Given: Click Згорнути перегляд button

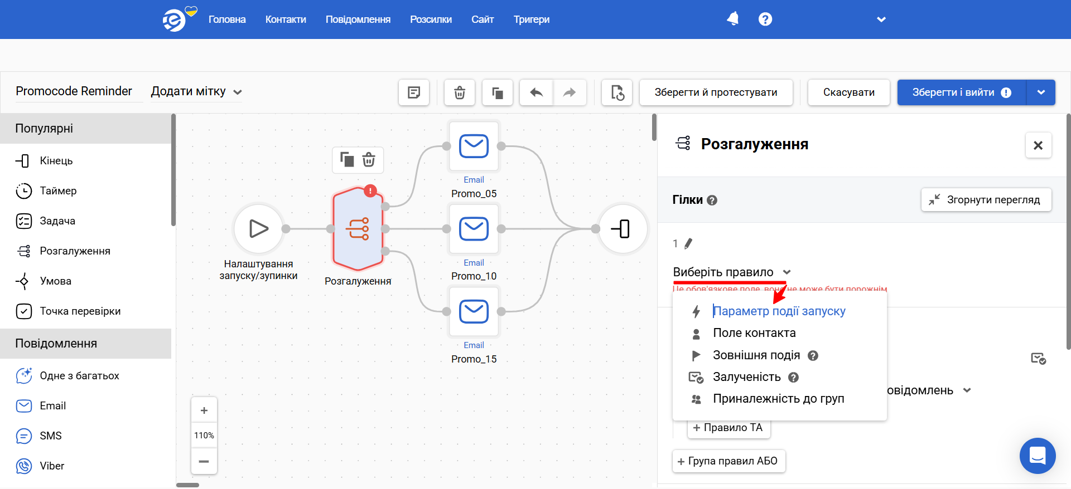Looking at the screenshot, I should pos(986,200).
